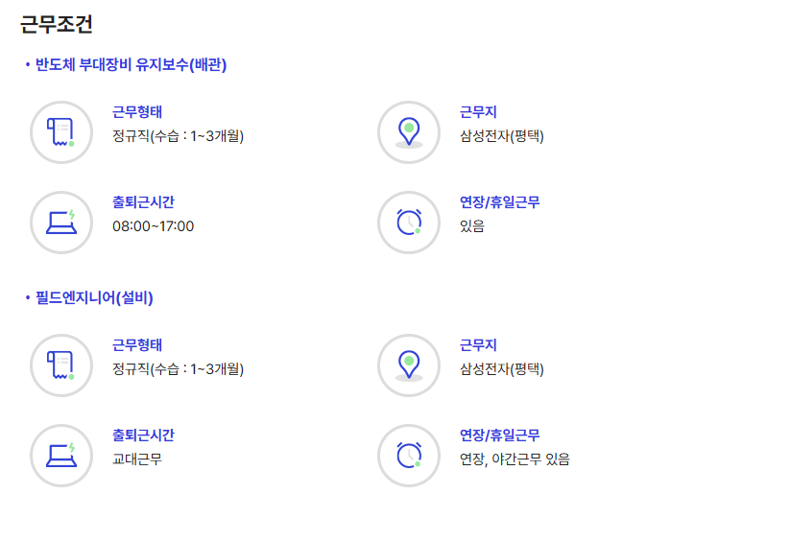The image size is (790, 541).
Task: Click the 근무지 label in the 필드엔지니어(설비) section
Action: coord(478,344)
